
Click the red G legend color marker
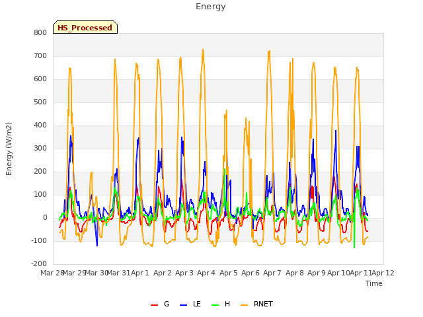point(154,305)
